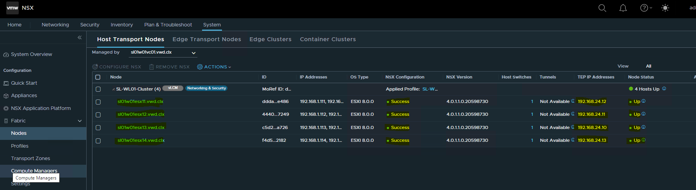Open the View All filter dropdown
The width and height of the screenshot is (696, 190).
(648, 66)
